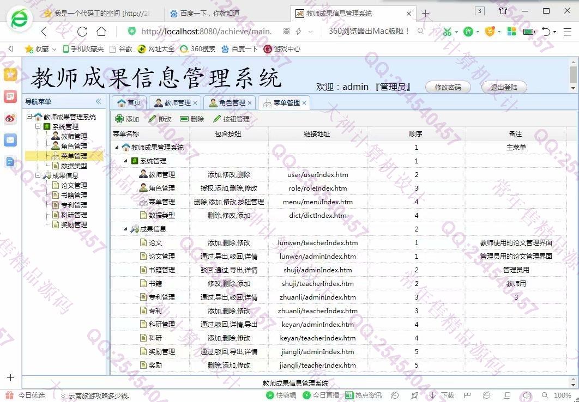Open 网址大全 bookmark
Viewport: 579px width, 402px height.
156,48
